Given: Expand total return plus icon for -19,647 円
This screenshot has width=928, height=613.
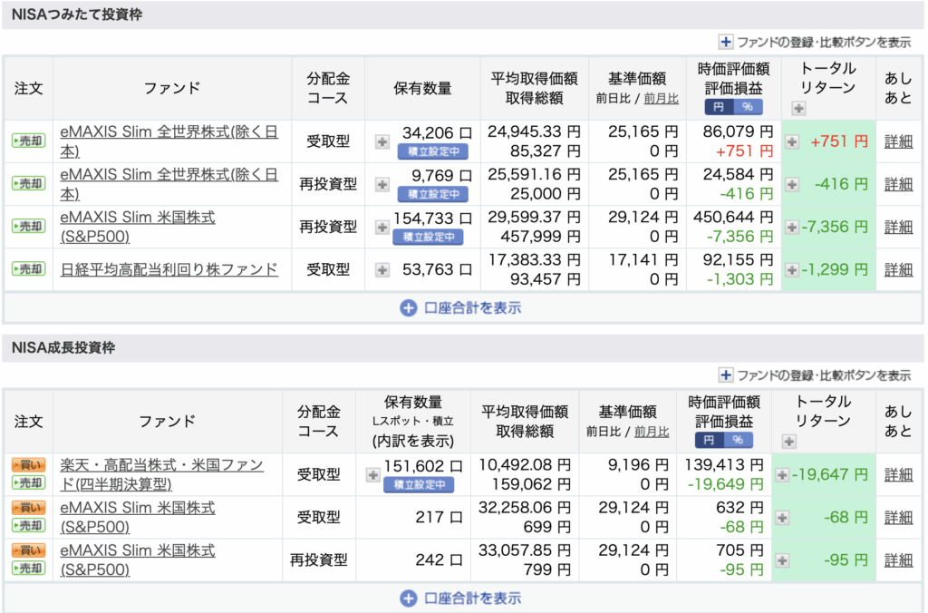Looking at the screenshot, I should [782, 474].
